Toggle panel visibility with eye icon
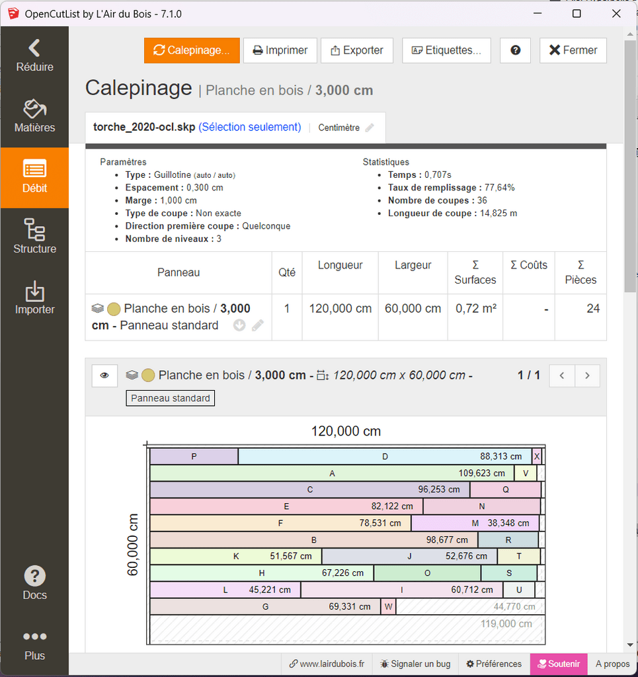 pos(104,376)
